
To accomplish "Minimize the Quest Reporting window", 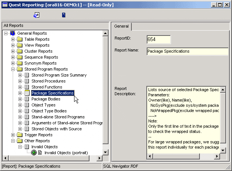I will [x=214, y=5].
